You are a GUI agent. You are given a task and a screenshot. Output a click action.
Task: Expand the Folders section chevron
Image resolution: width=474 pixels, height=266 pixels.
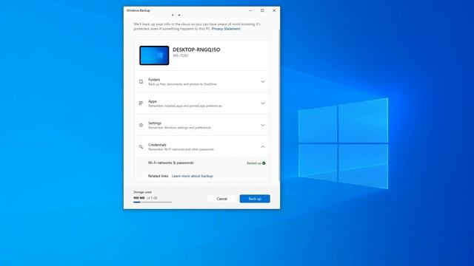(x=263, y=82)
